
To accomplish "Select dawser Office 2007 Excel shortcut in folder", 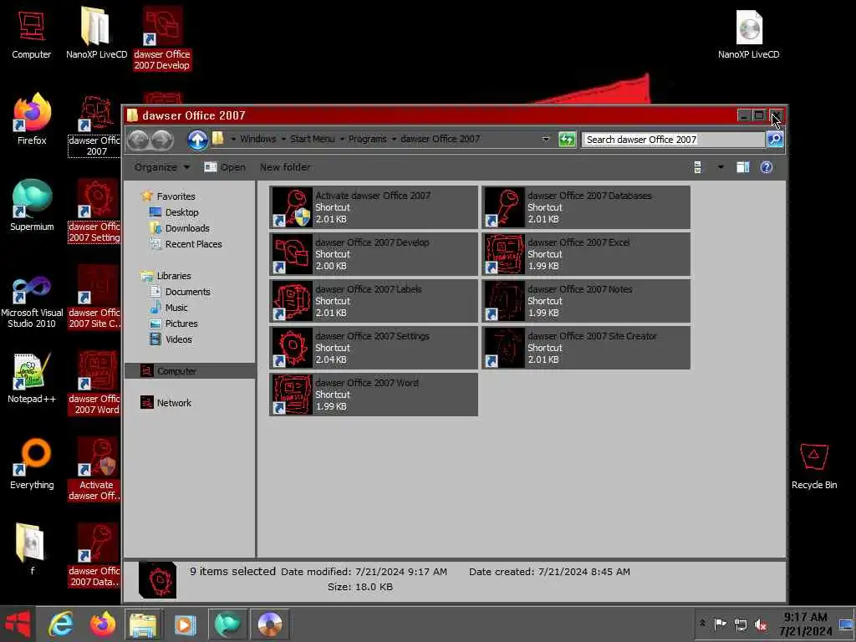I will pos(586,254).
